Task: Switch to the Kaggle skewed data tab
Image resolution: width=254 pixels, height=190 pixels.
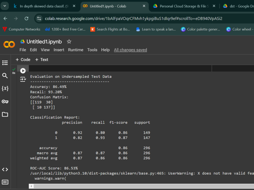Action: [x=44, y=6]
